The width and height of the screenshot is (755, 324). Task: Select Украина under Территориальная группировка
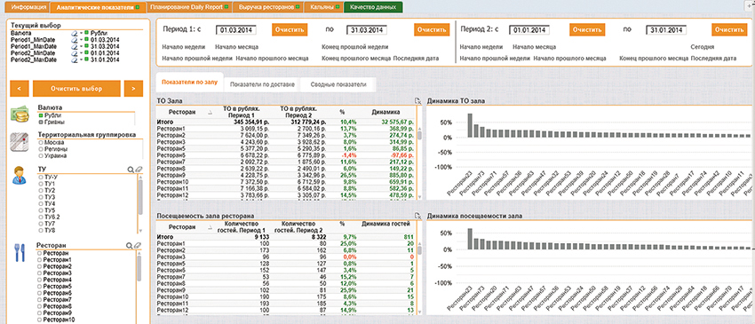52,156
